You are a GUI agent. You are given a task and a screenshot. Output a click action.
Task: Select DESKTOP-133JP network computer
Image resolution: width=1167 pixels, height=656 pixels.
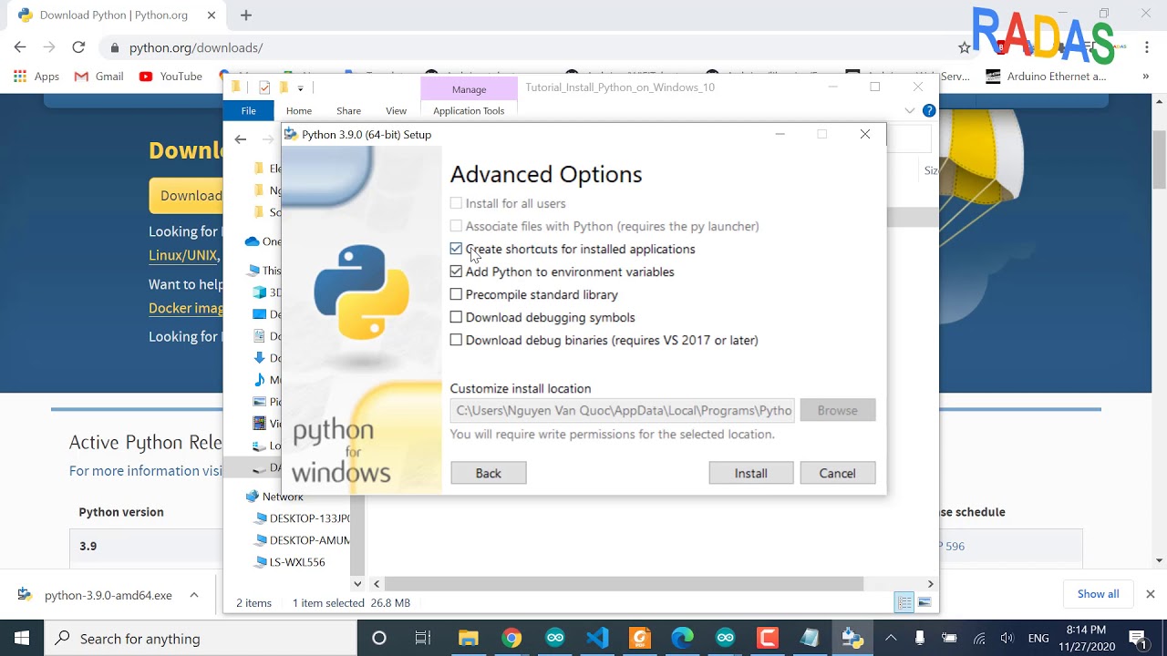point(310,518)
